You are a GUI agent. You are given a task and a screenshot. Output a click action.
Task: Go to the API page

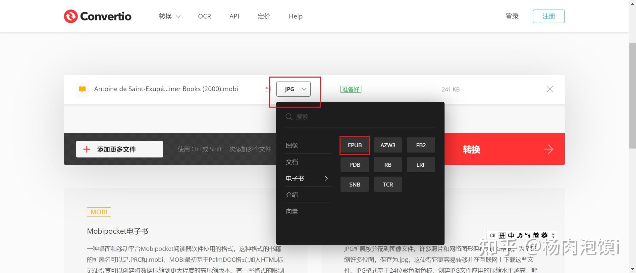[234, 16]
